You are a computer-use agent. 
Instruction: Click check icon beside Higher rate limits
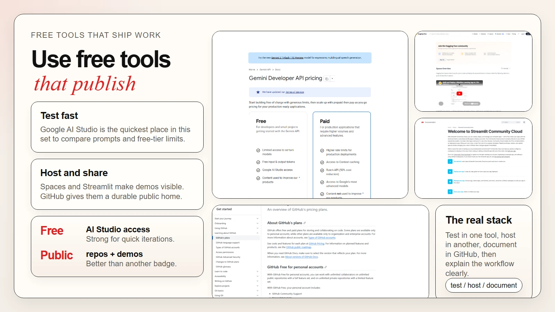point(322,150)
